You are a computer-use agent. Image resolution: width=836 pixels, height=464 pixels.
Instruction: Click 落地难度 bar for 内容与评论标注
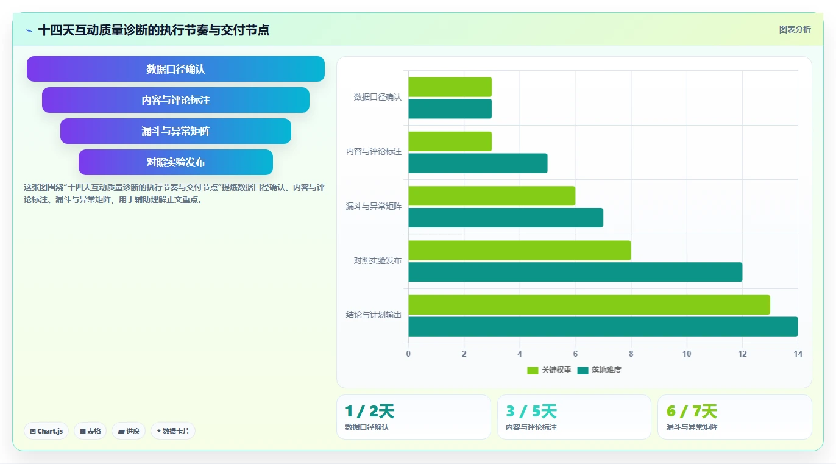pos(478,163)
